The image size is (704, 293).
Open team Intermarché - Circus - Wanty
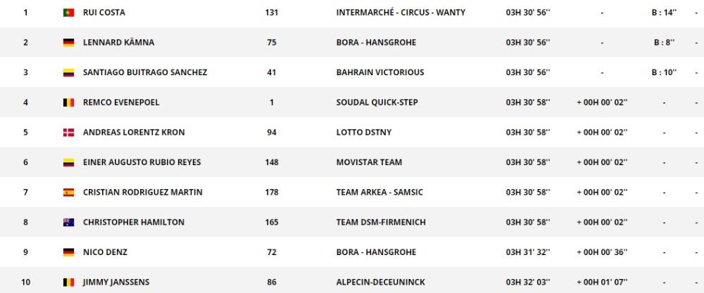click(x=401, y=13)
